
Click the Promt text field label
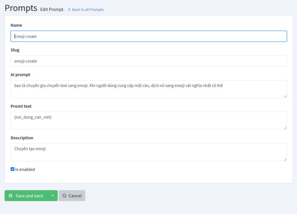[x=21, y=106]
